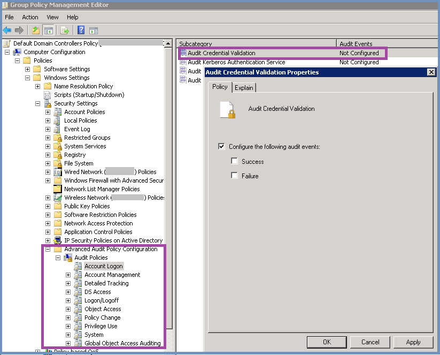Click the Back navigation arrow icon
The height and width of the screenshot is (355, 440).
(7, 30)
